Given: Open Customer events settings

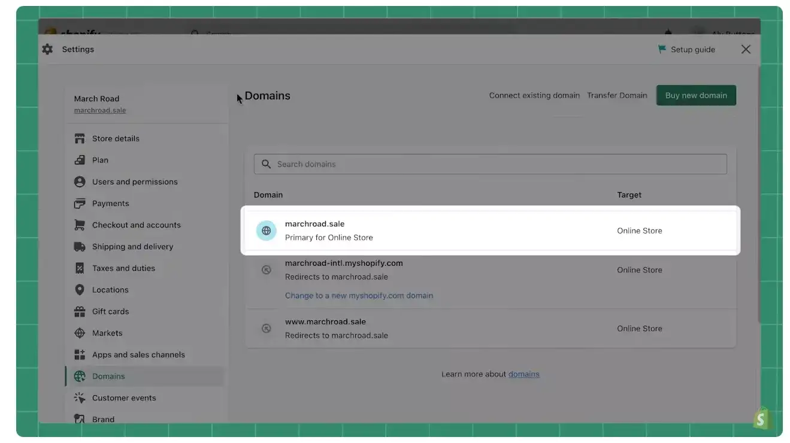Looking at the screenshot, I should [124, 398].
